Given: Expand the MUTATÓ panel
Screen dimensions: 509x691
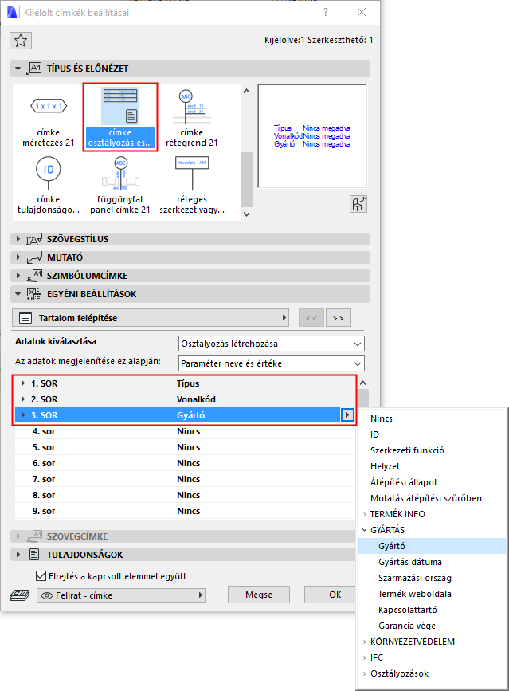Looking at the screenshot, I should click(x=18, y=257).
